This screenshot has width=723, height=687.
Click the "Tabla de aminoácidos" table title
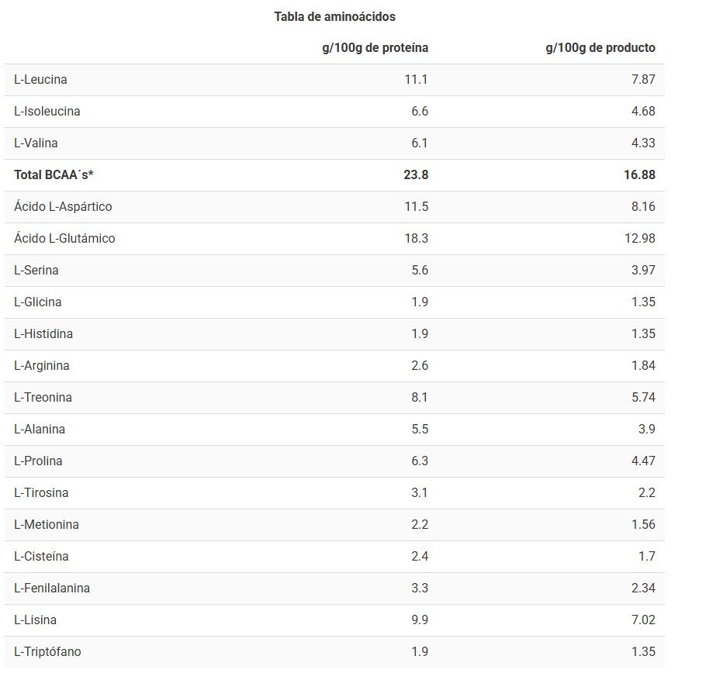click(334, 16)
